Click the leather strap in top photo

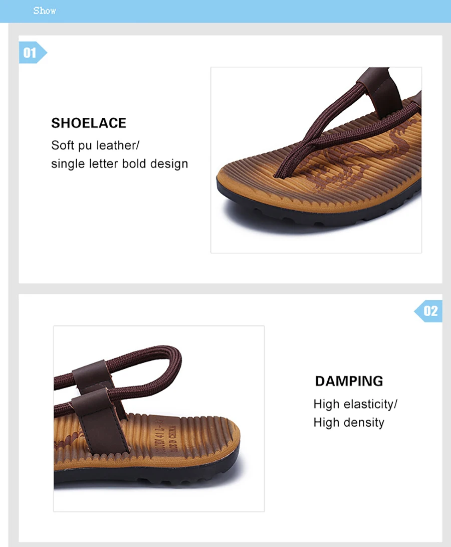(x=380, y=91)
